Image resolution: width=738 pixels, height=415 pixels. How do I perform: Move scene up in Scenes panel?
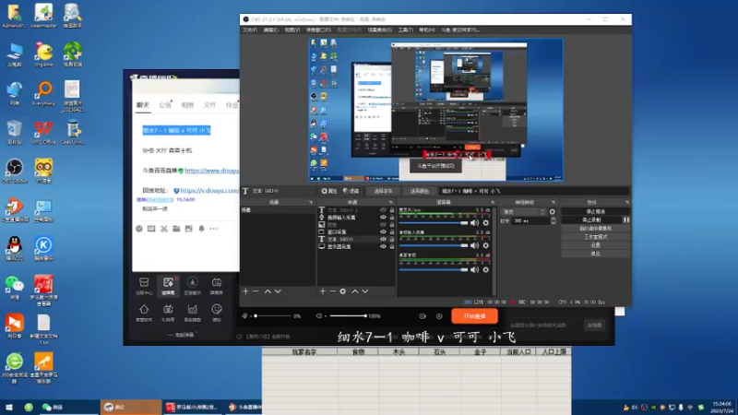click(268, 291)
